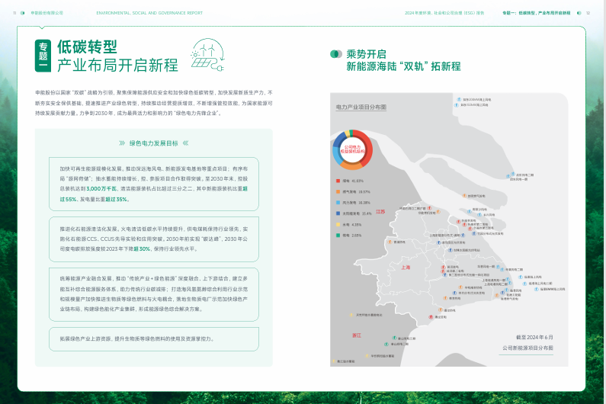Click the 上海 label on the map
Screen dimensions: 606x404
406,268
